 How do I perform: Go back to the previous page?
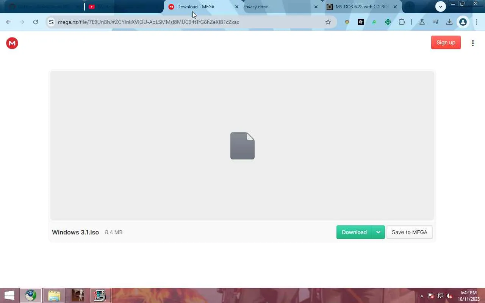click(8, 22)
